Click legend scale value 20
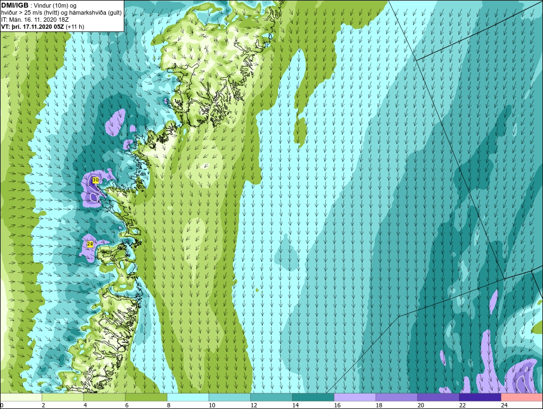This screenshot has width=543, height=409. point(421,405)
